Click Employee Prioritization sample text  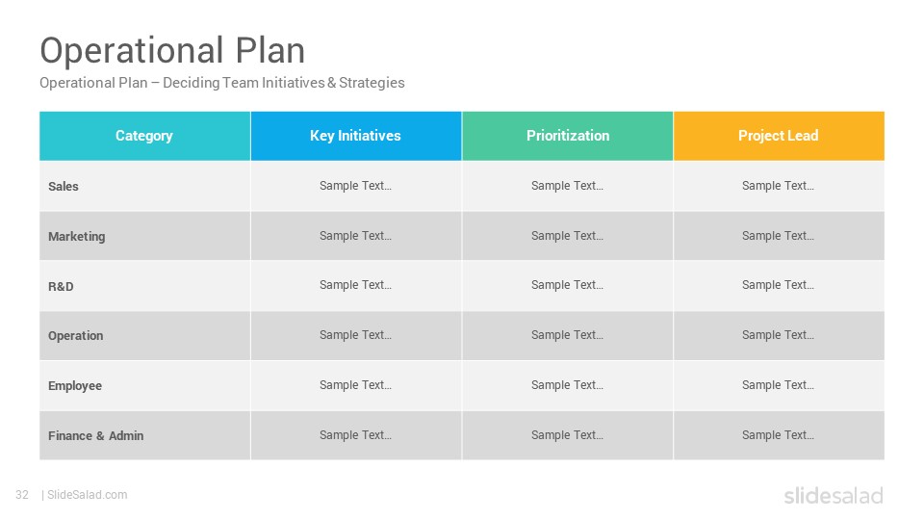coord(567,385)
